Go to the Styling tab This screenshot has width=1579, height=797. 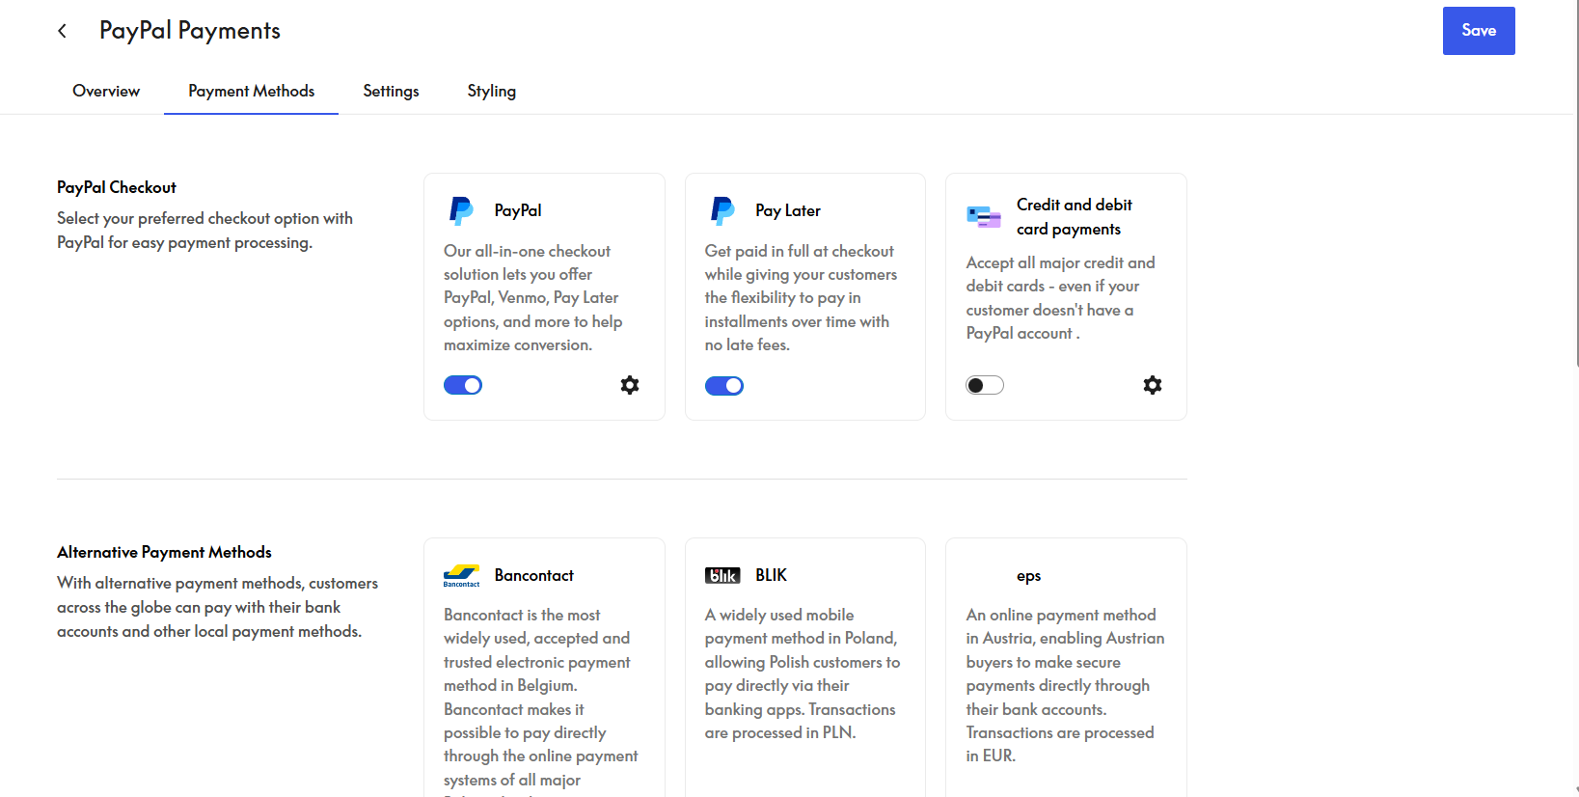coord(491,91)
